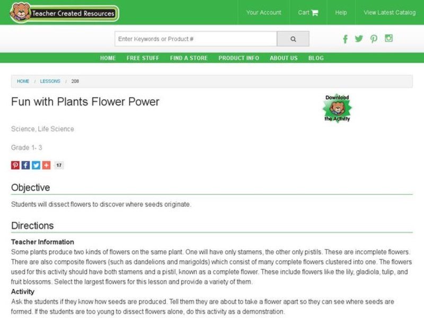
Task: Click Your Account in the top bar
Action: (264, 13)
